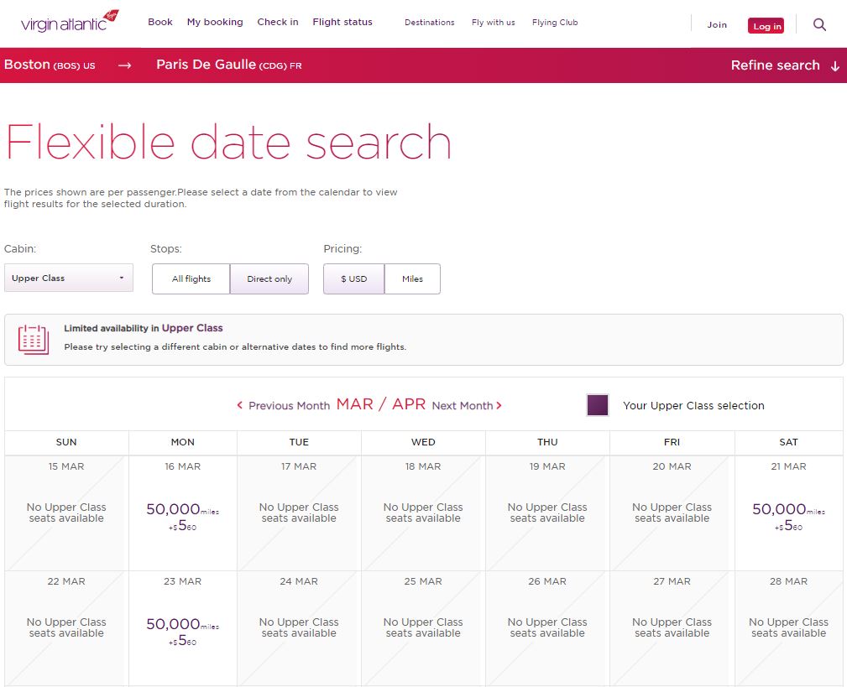Click the SUN column header
Viewport: 847px width, 687px height.
[66, 442]
